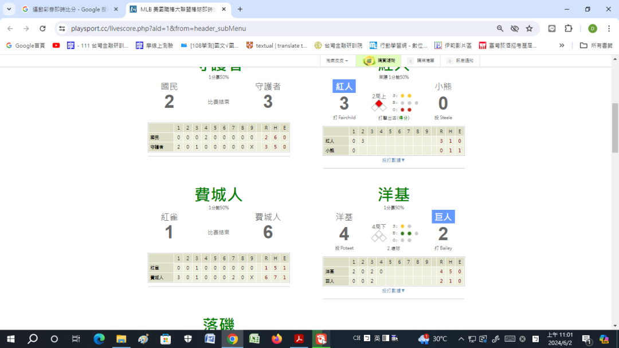619x348 pixels.
Task: Switch to the 運動彩券即時比分 Google tab
Action: point(69,9)
